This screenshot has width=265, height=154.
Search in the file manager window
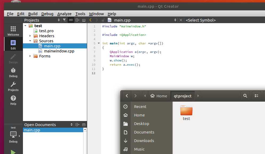(x=245, y=96)
